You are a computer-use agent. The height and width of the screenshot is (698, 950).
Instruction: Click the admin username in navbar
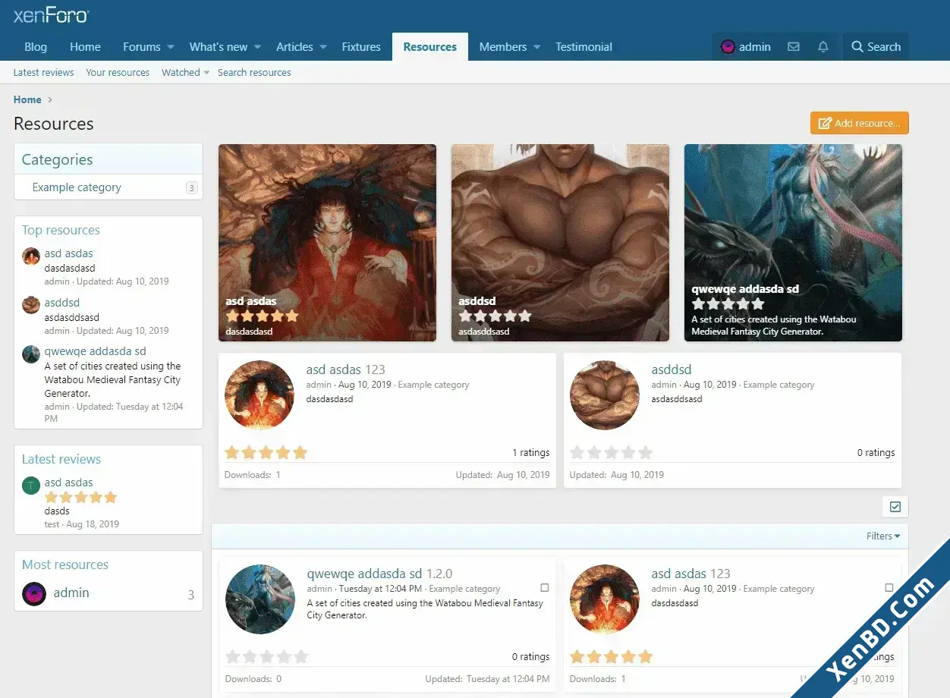click(755, 47)
